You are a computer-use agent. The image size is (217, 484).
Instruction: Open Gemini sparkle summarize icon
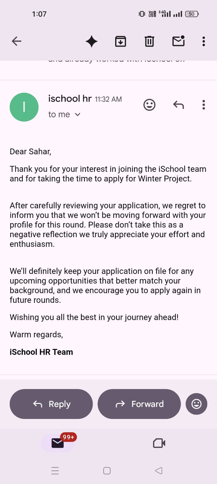coord(92,41)
